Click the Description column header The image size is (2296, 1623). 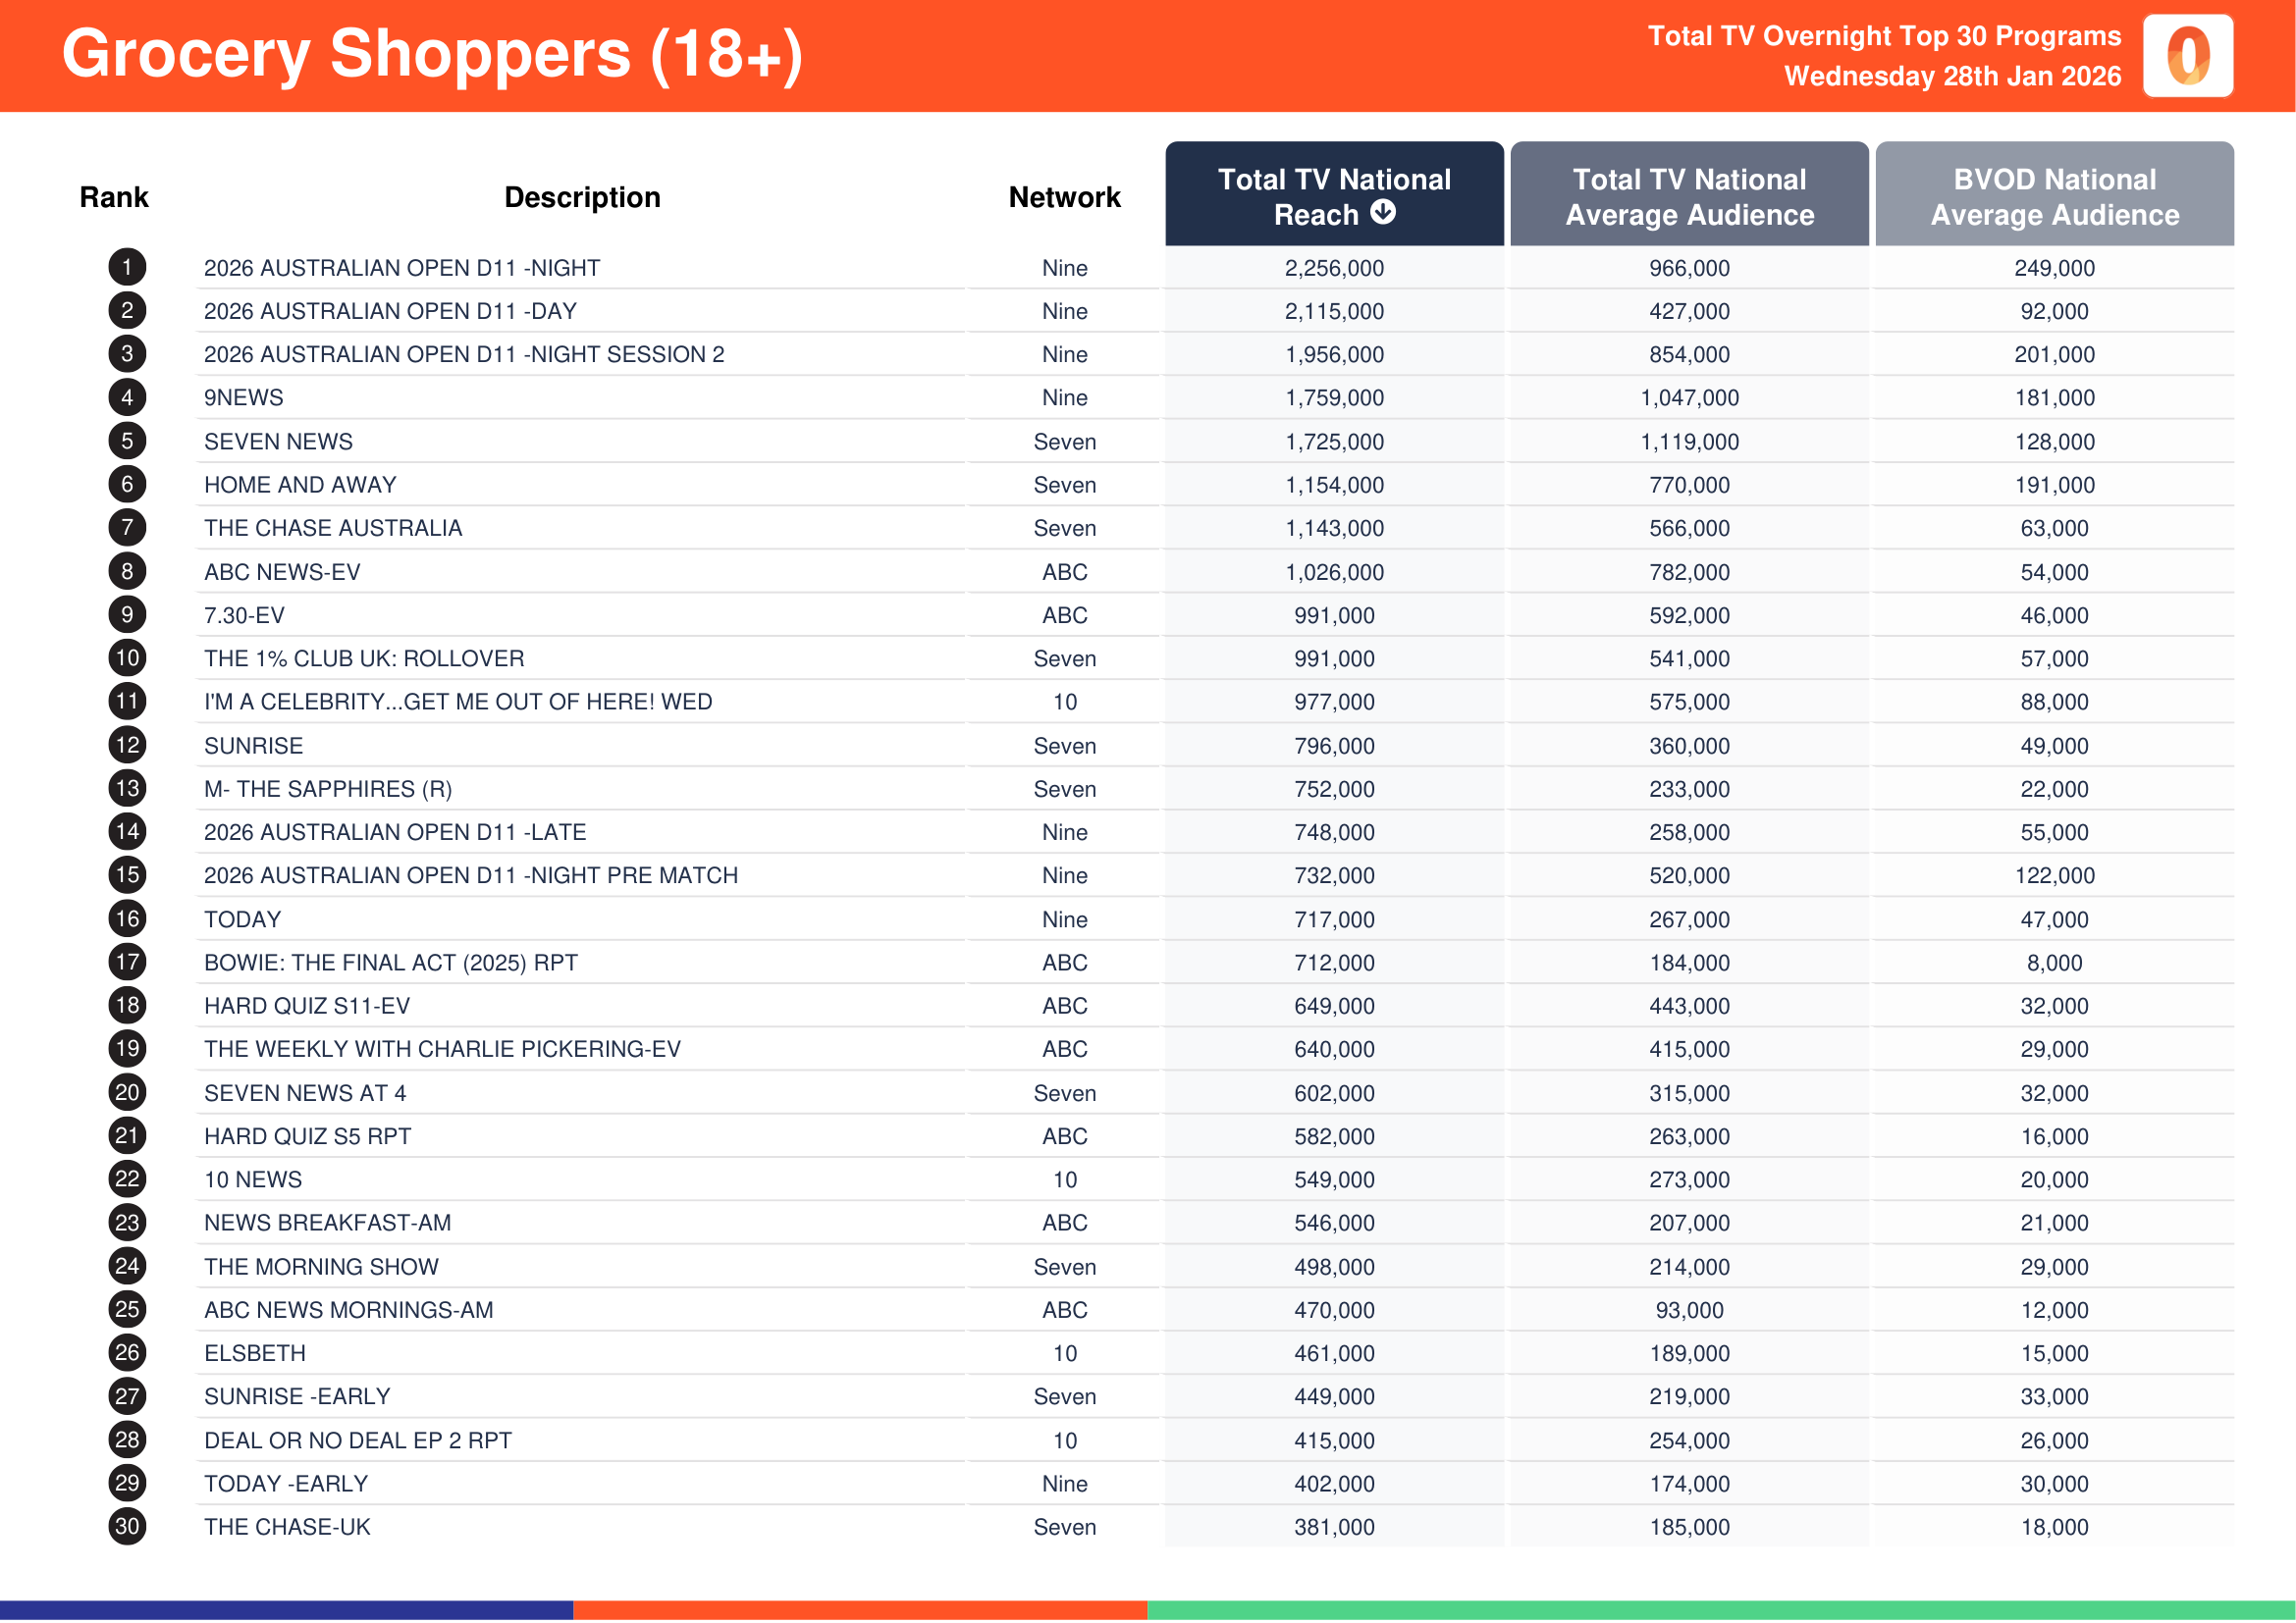click(x=582, y=197)
